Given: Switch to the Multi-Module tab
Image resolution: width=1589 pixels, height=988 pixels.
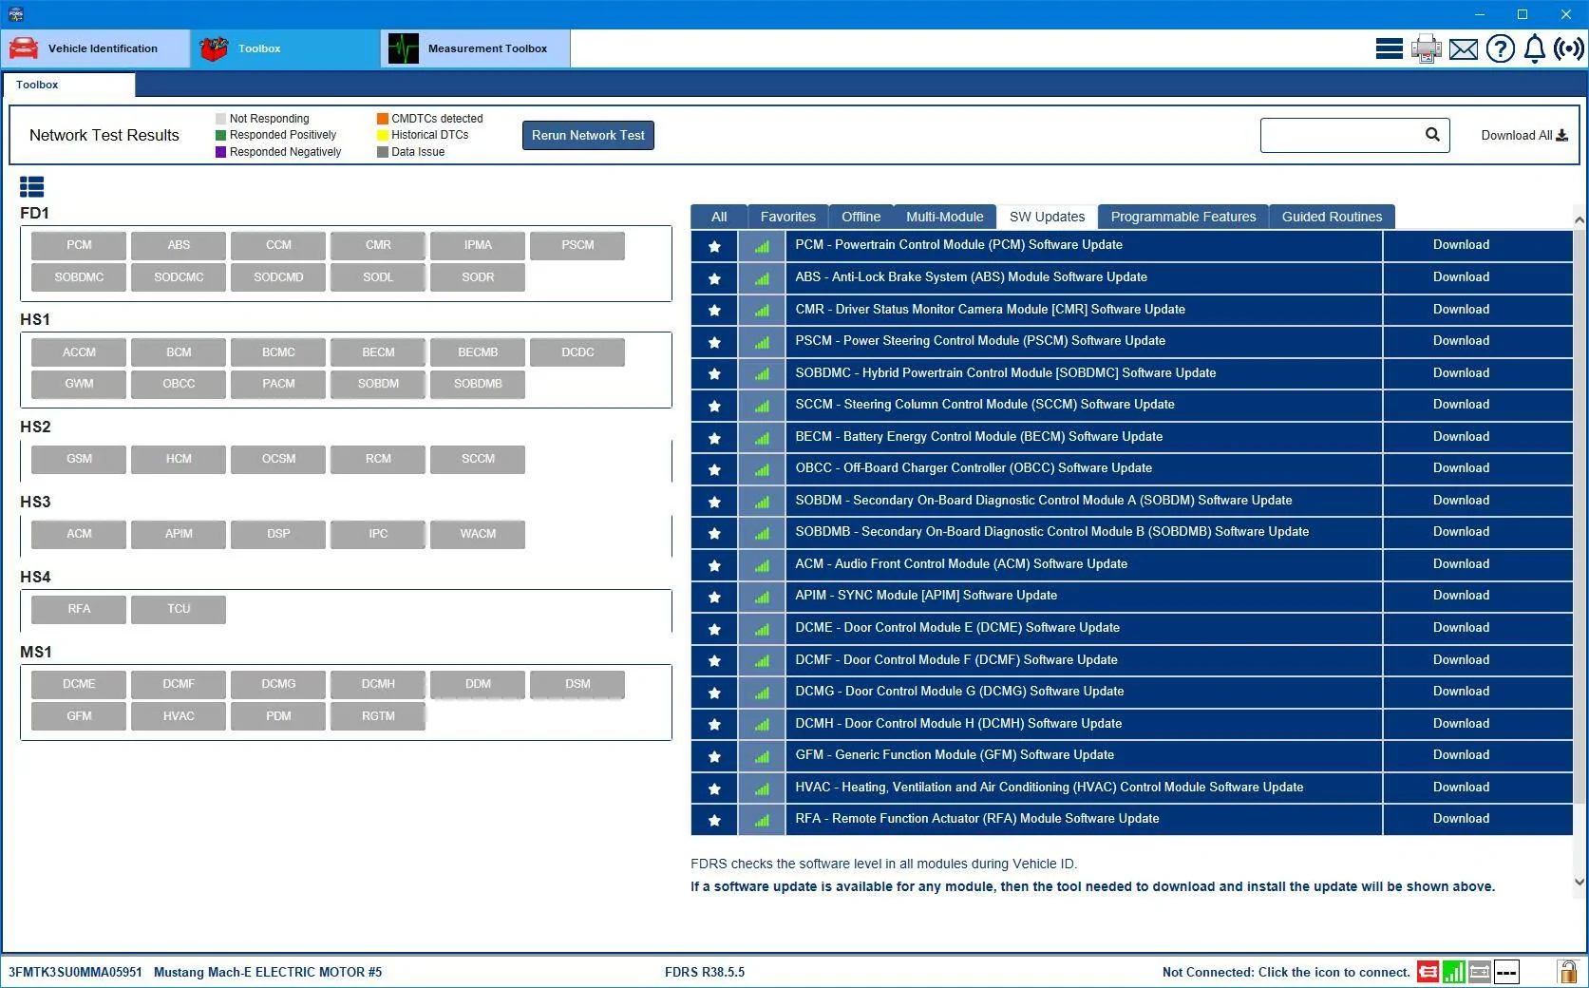Looking at the screenshot, I should (944, 217).
